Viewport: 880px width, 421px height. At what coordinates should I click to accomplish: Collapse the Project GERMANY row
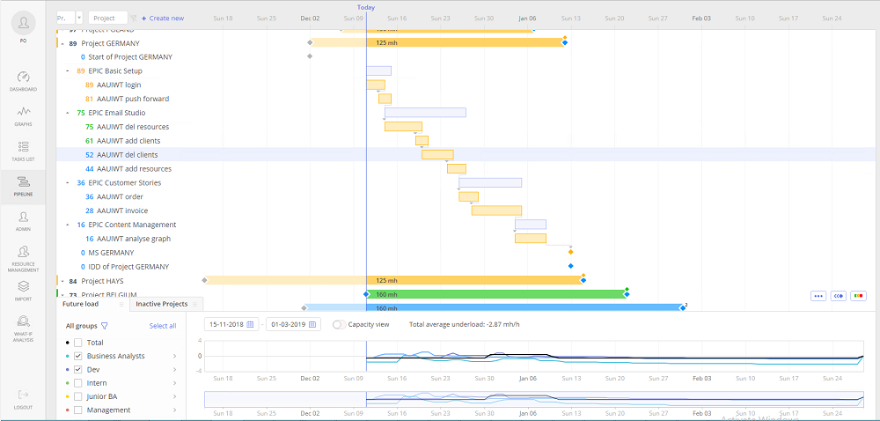tap(62, 43)
